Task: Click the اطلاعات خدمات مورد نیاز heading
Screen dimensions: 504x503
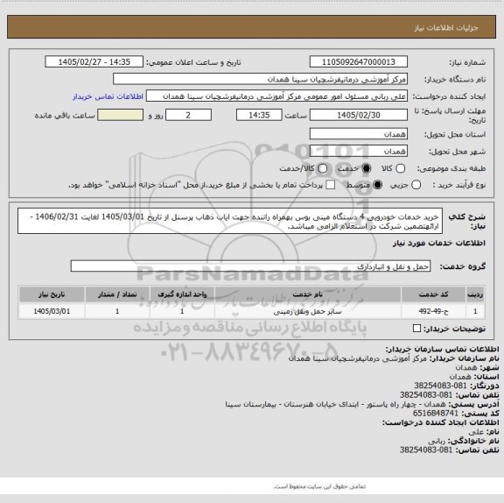Action: [x=439, y=244]
